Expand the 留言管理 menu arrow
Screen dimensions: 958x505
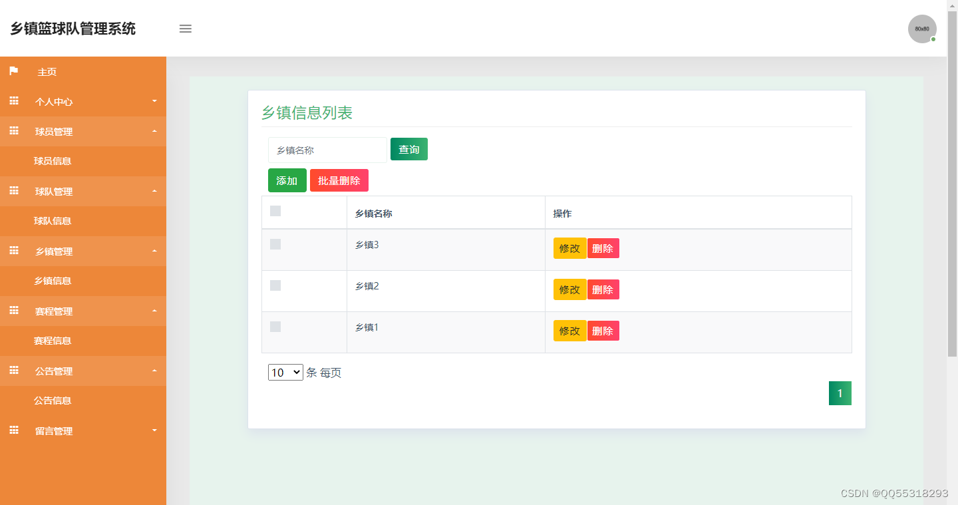[x=154, y=430]
